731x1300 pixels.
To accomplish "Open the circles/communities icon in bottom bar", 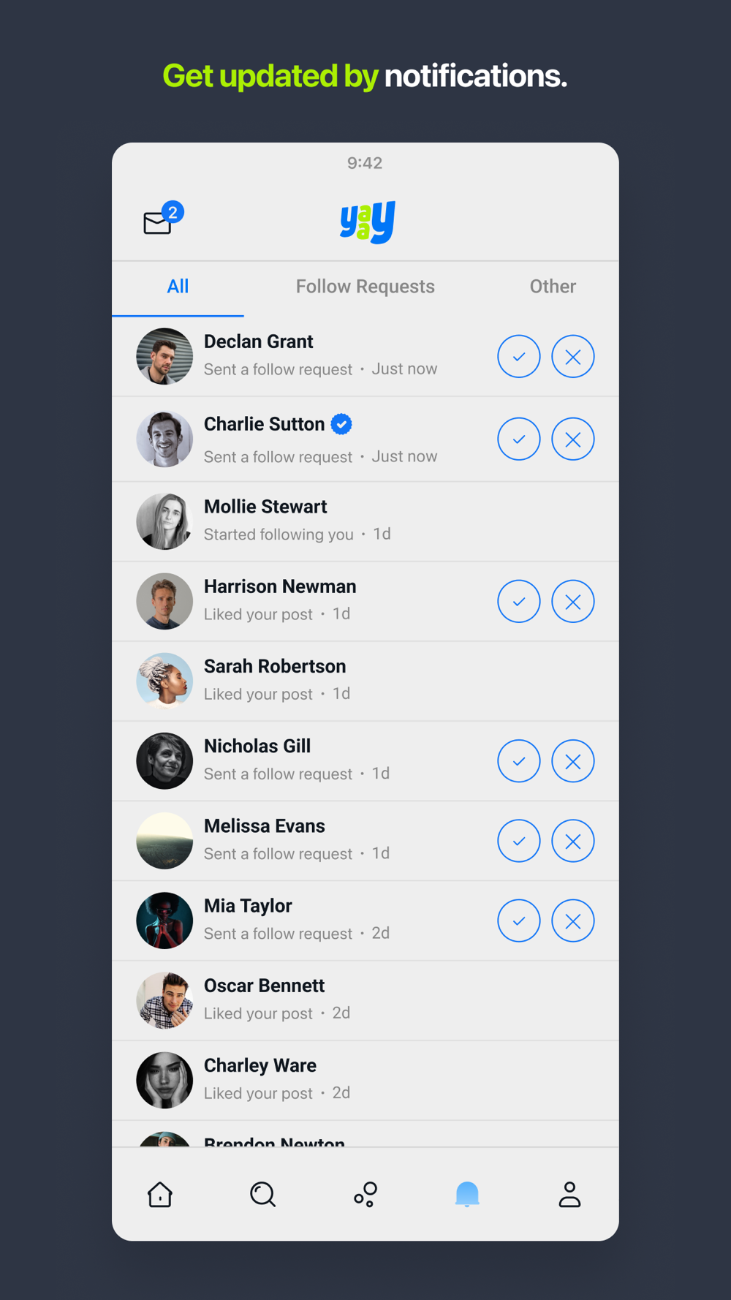I will (365, 1195).
